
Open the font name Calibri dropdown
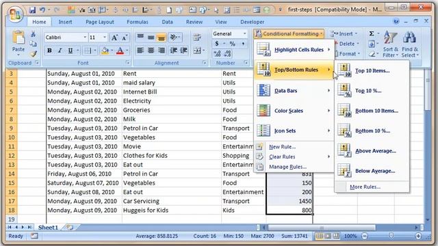point(85,37)
